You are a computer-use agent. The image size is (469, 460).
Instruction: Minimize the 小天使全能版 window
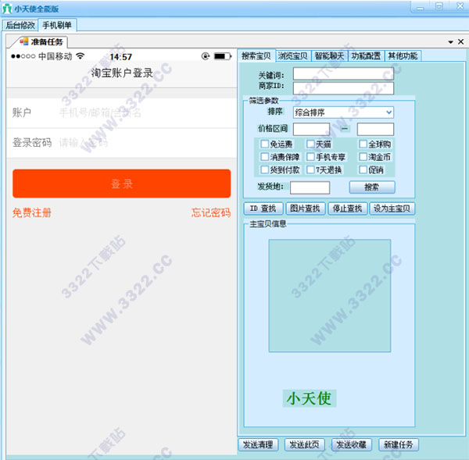pos(421,6)
